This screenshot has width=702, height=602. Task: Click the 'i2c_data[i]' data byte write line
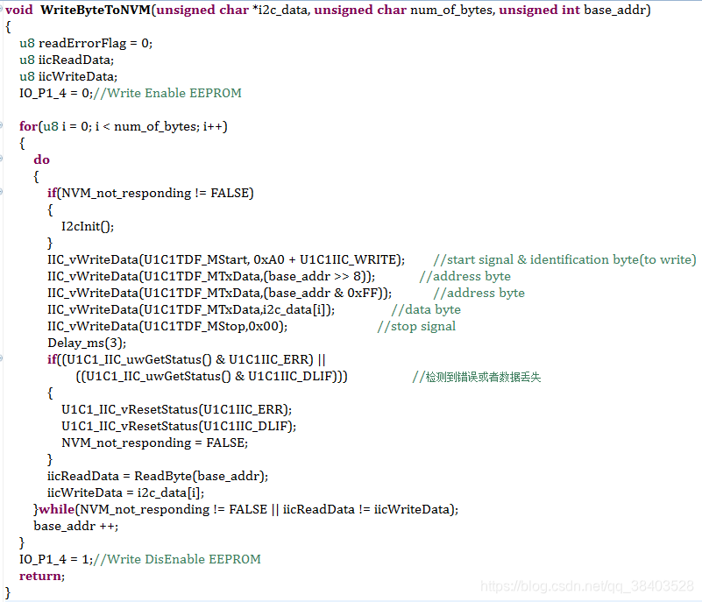[x=191, y=309]
